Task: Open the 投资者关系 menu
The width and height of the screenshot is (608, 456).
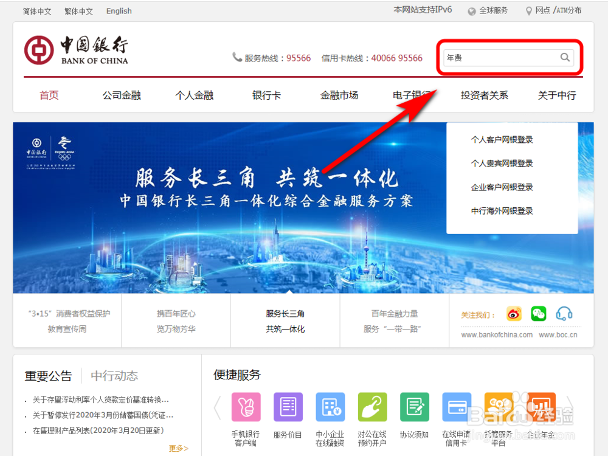Action: click(485, 95)
